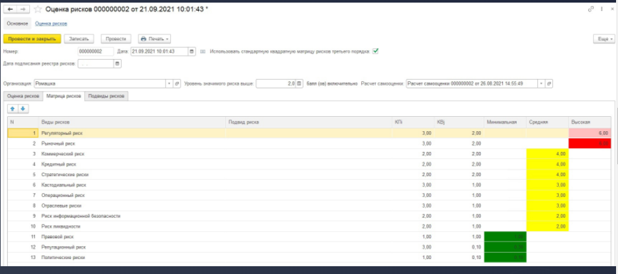Add document to favorites with star icon
Viewport: 618px width, 274px height.
(x=38, y=8)
